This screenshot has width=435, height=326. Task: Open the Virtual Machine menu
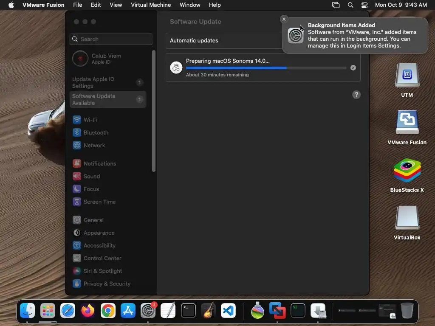(151, 5)
